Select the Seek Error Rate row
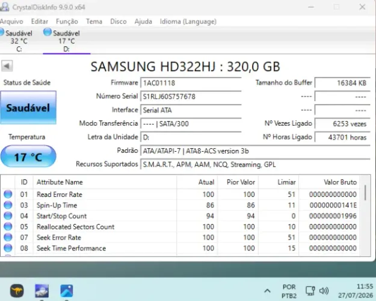Image resolution: width=376 pixels, height=301 pixels. 180,237
